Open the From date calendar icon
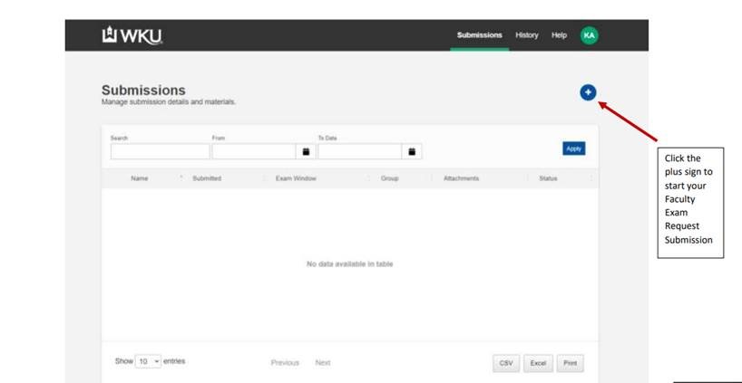742x383 pixels. pyautogui.click(x=306, y=152)
